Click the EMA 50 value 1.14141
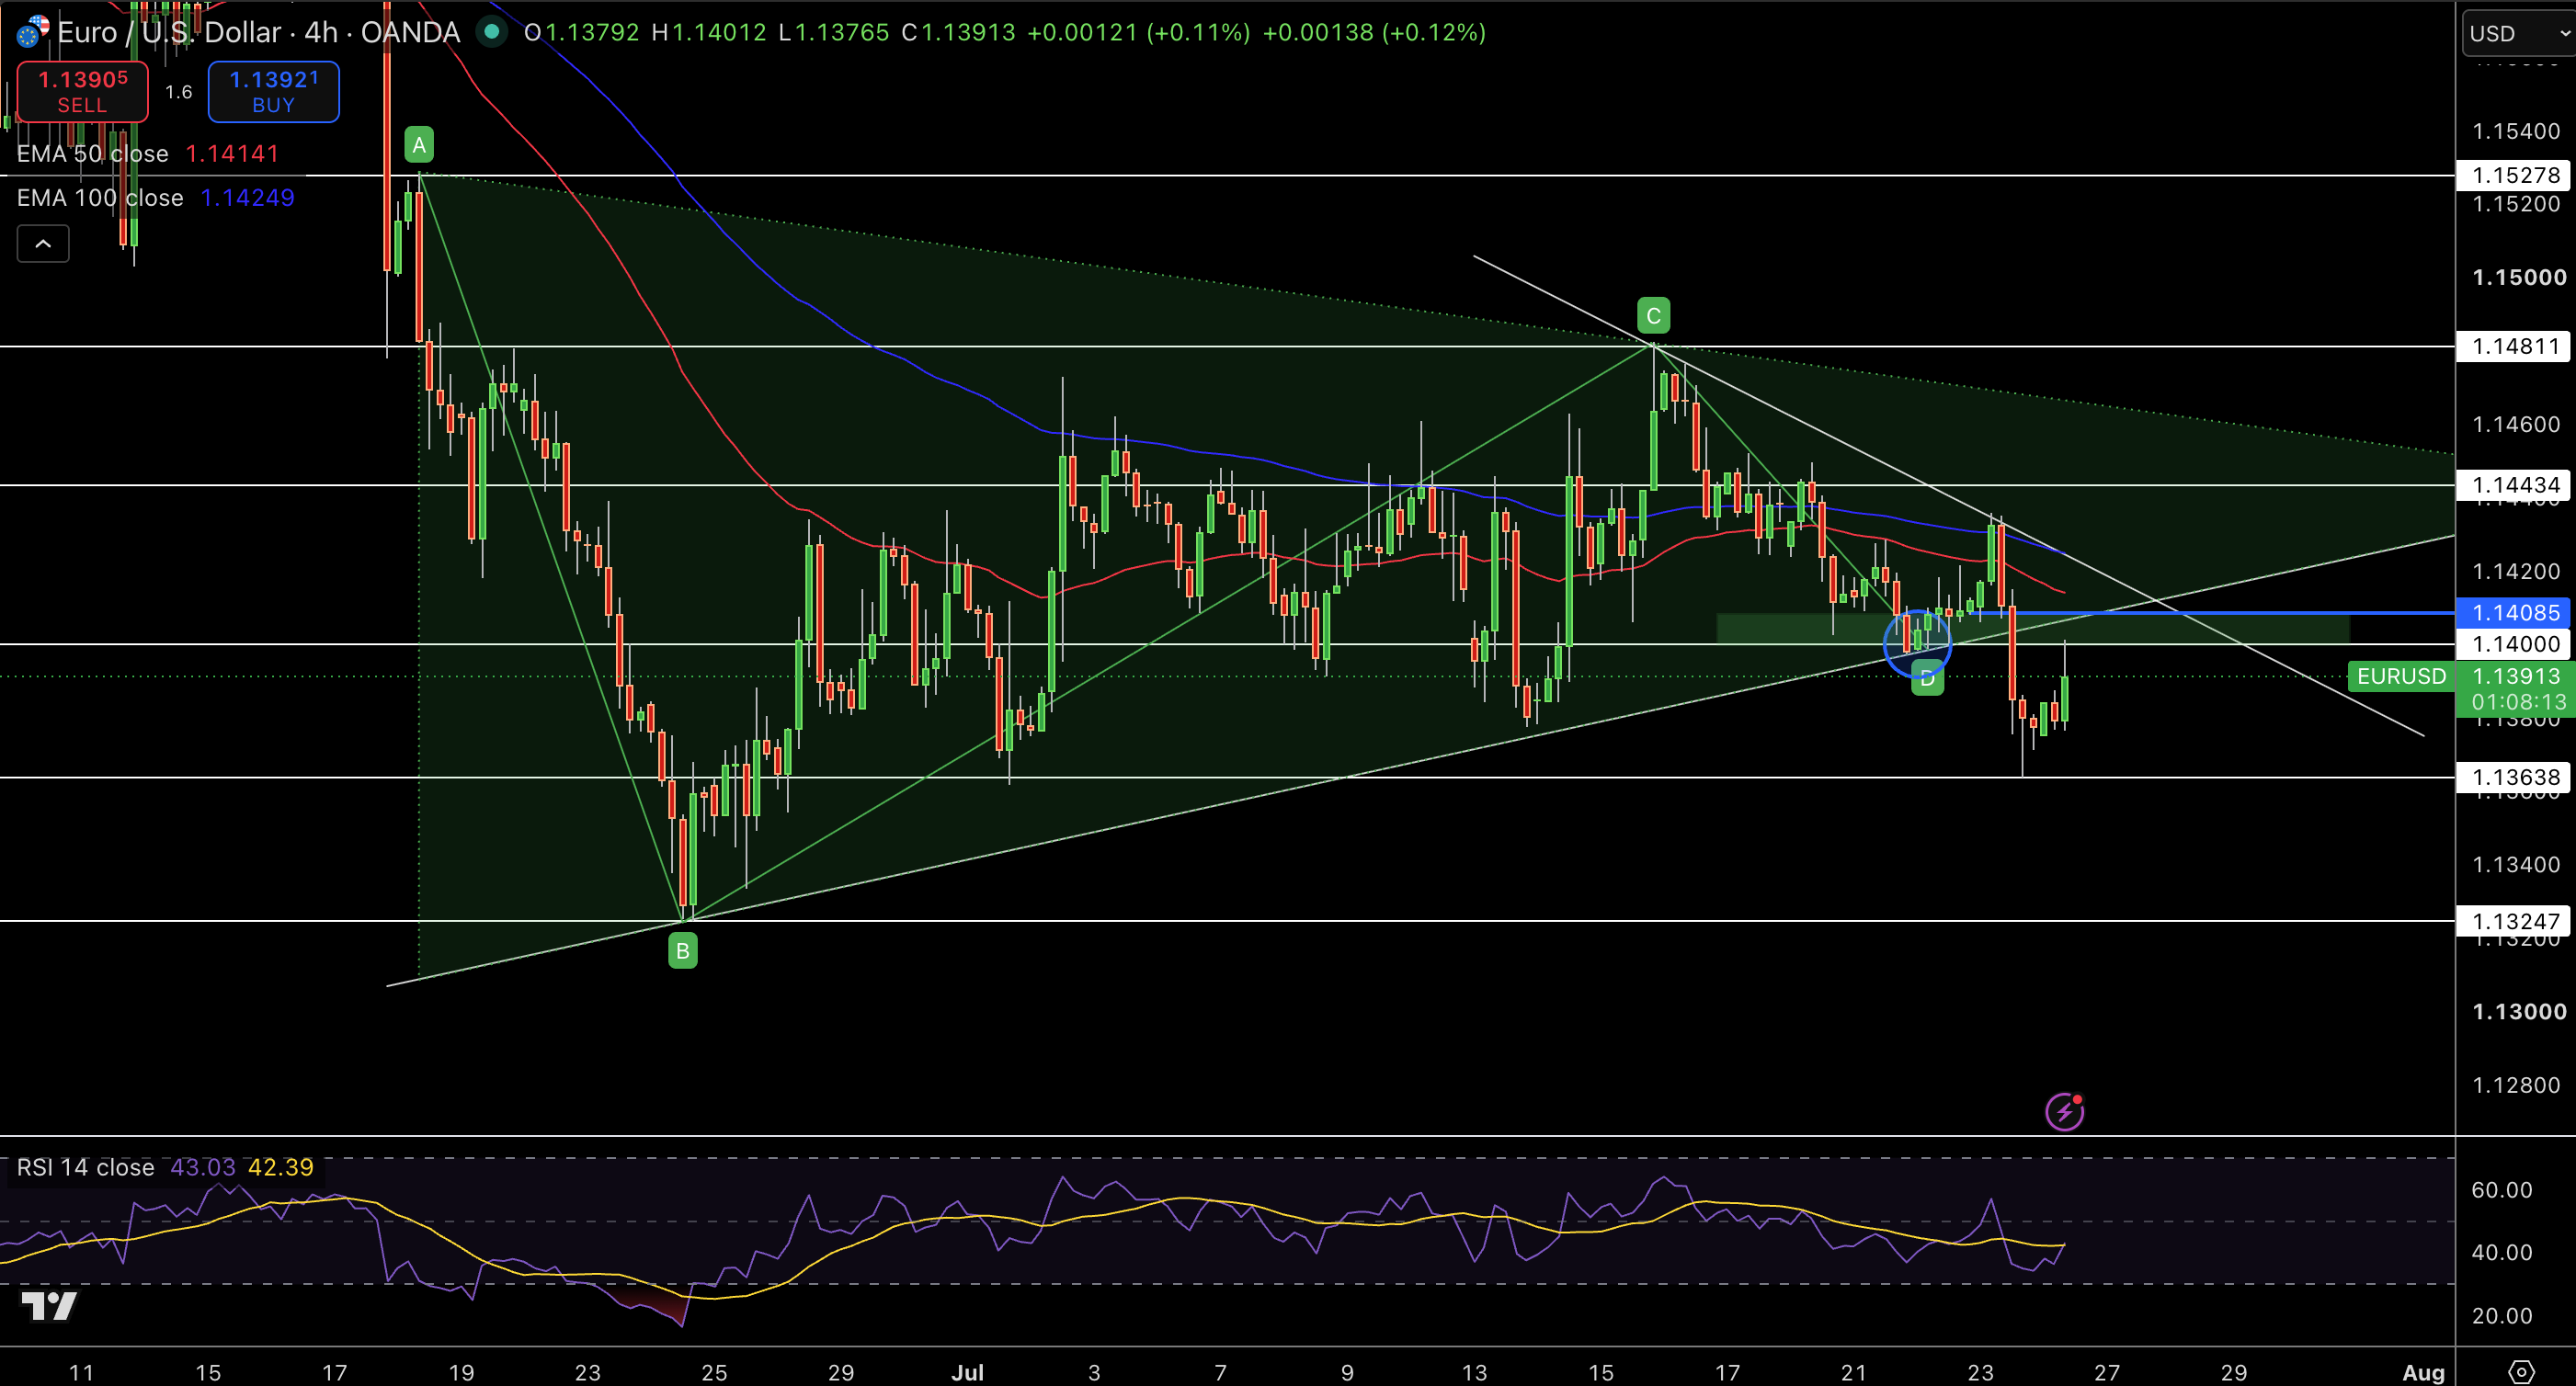 (x=232, y=154)
